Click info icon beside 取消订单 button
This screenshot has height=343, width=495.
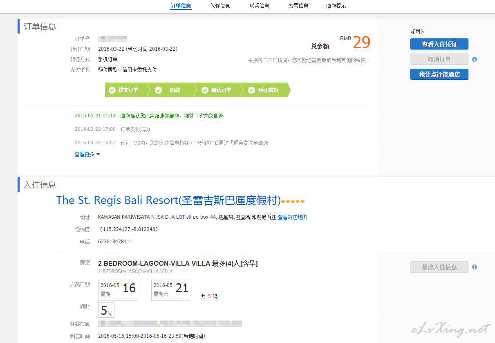point(475,59)
